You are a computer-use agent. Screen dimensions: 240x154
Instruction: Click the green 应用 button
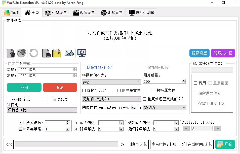click(x=24, y=88)
